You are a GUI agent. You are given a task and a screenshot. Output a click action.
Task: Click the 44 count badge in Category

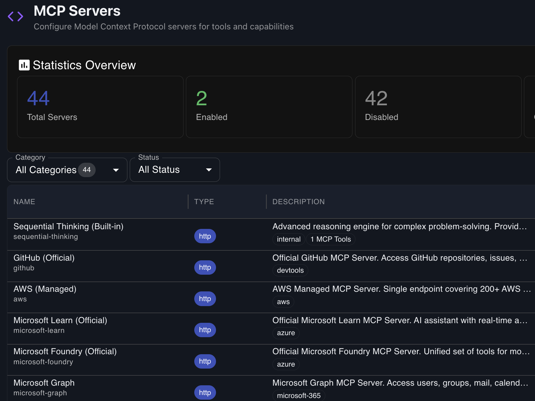click(87, 170)
